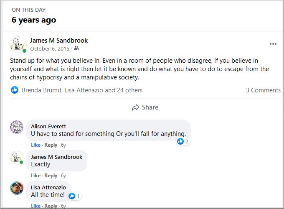284x209 pixels.
Task: Open James M Sandbrook's post profile picture
Action: [18, 44]
